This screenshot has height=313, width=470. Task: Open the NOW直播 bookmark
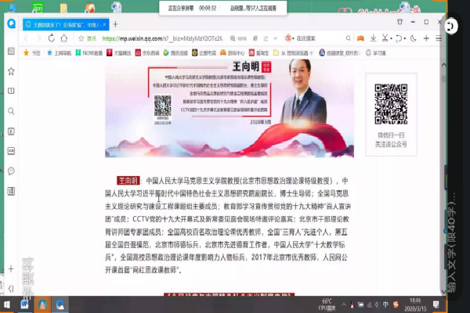[89, 53]
